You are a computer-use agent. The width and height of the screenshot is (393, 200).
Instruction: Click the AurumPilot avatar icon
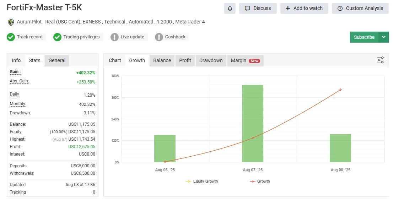click(x=11, y=22)
